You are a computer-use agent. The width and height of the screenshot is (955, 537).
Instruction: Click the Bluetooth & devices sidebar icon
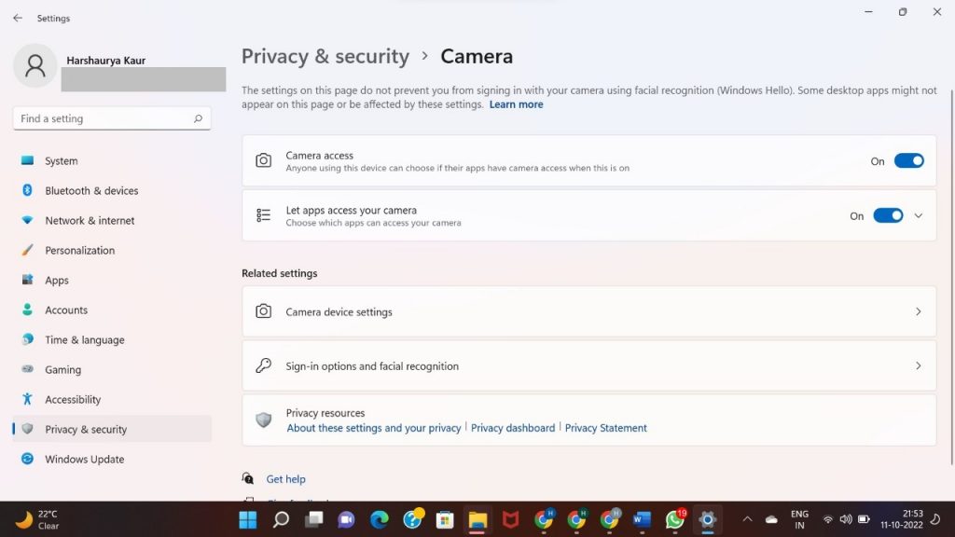(x=27, y=190)
